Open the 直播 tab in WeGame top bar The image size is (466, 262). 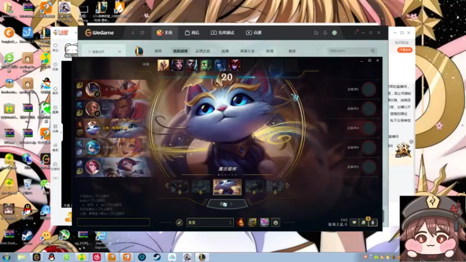253,33
